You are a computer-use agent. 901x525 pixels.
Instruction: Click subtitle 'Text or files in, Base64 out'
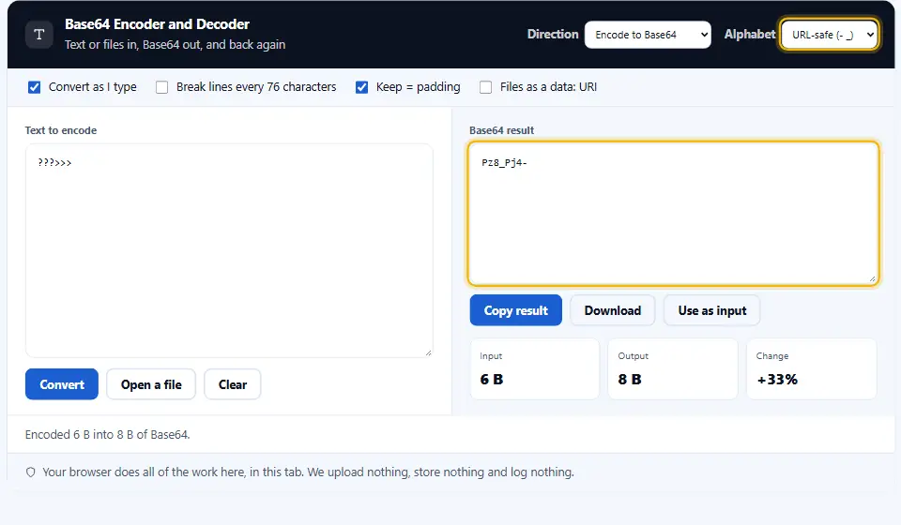tap(175, 45)
